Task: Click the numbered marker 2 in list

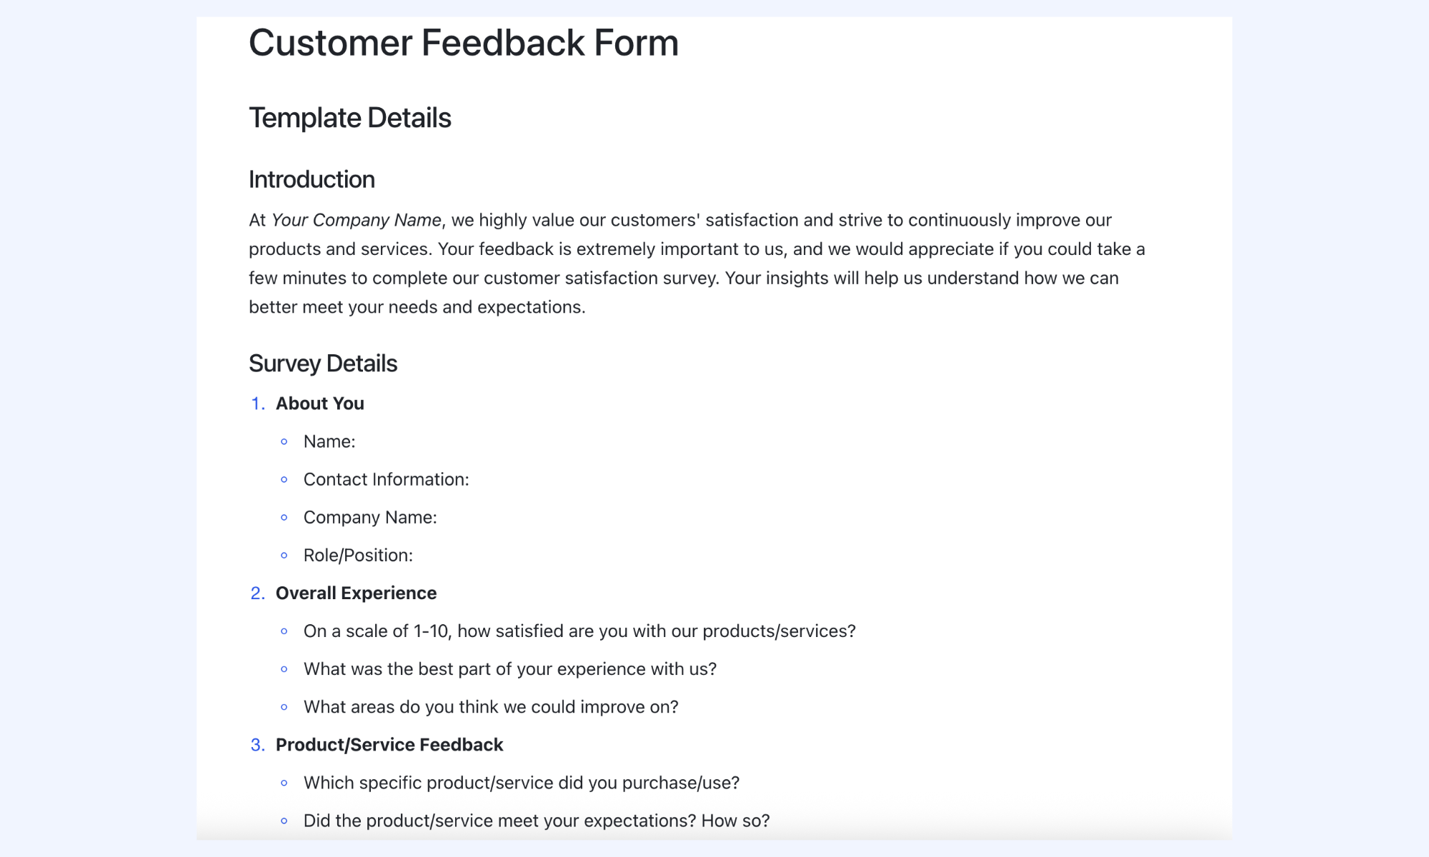Action: click(x=257, y=593)
